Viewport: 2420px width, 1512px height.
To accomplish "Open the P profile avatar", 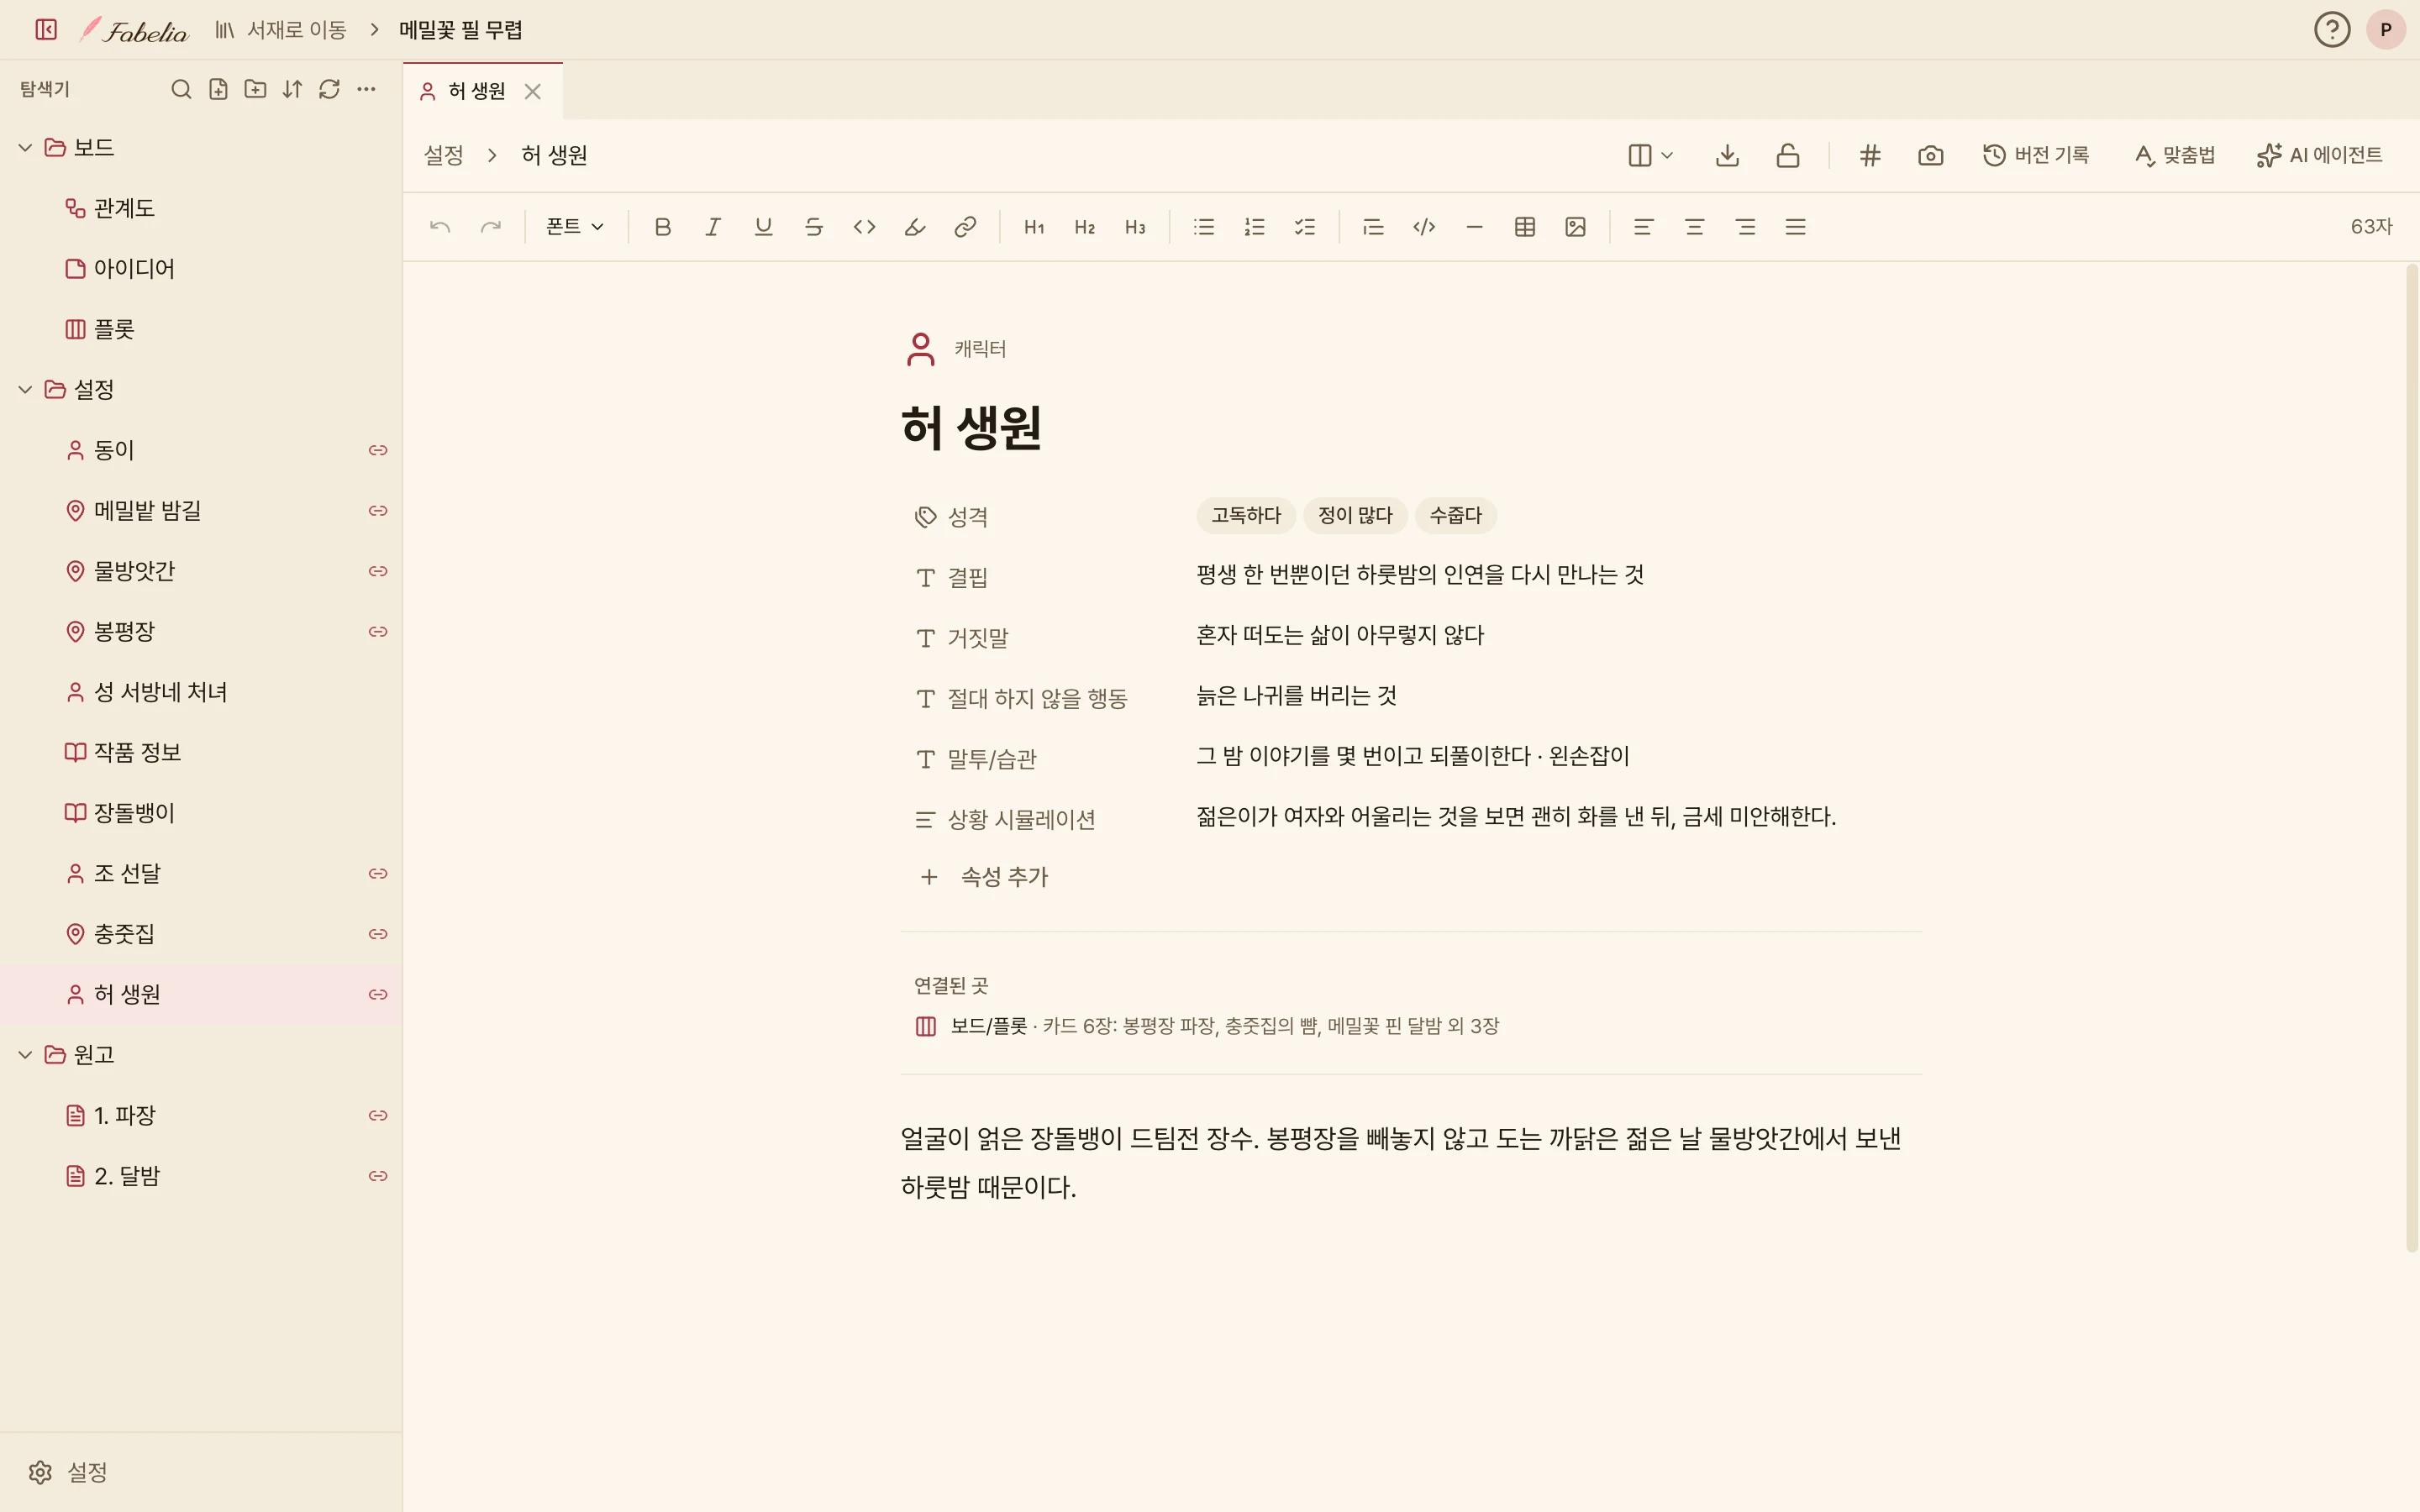I will click(x=2386, y=30).
